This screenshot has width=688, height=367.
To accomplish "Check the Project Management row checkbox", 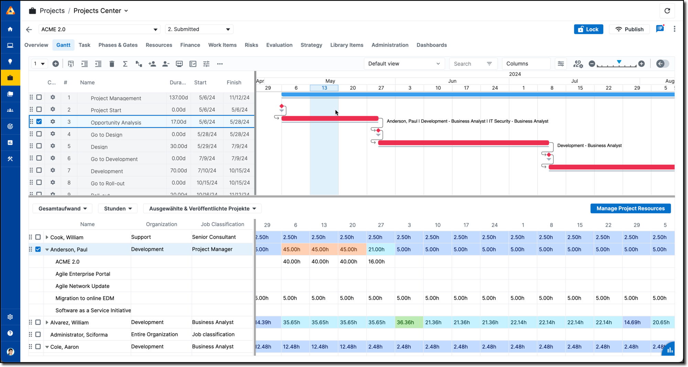I will tap(39, 97).
